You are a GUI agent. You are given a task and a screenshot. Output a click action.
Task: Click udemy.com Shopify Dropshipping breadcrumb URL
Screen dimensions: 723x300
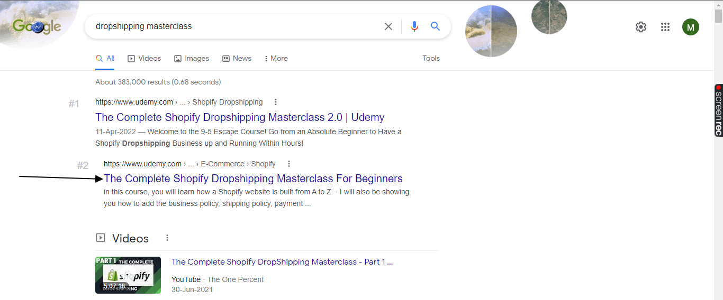click(x=179, y=102)
